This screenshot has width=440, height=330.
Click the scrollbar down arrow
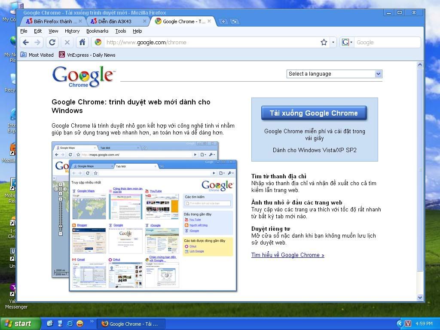(420, 298)
